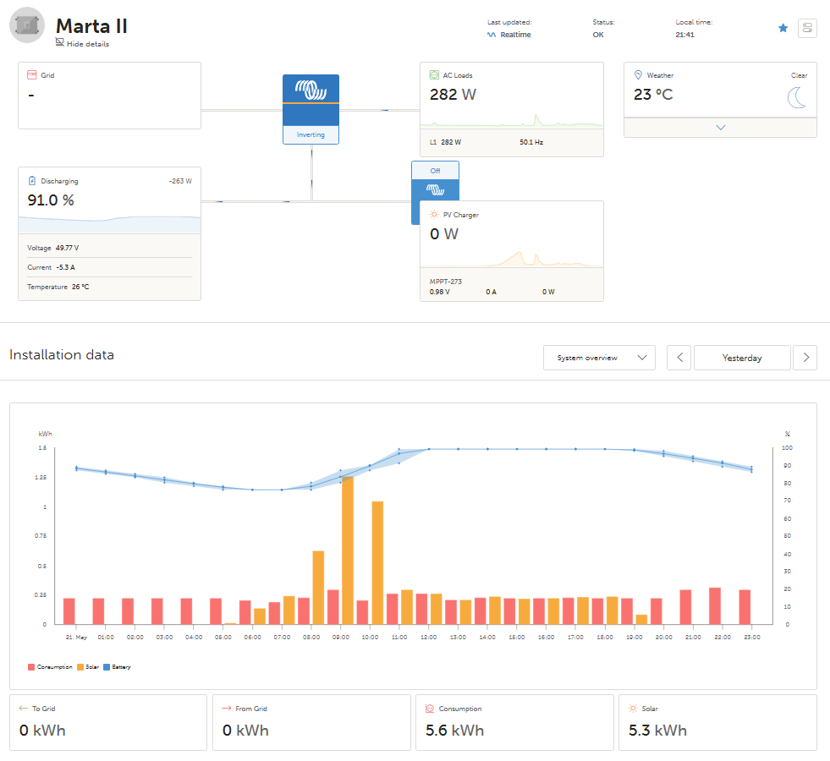This screenshot has width=830, height=761.
Task: Click the 5.6 kWh Consumption total
Action: (x=454, y=731)
